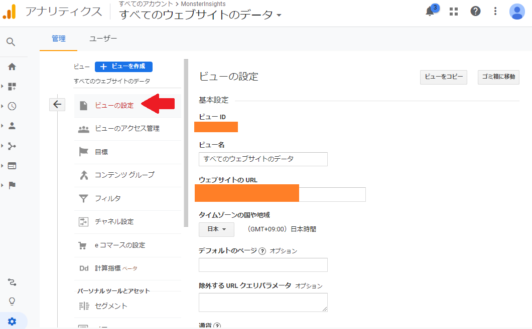Select the Home icon in left navigation
This screenshot has height=329, width=532.
pos(11,66)
